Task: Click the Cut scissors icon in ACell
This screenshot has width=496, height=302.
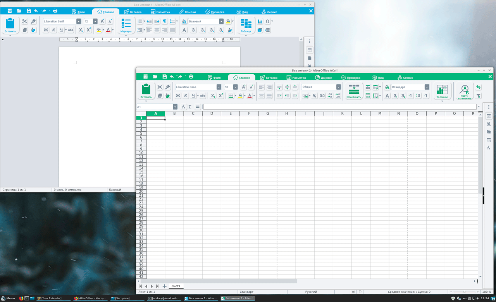Action: [x=160, y=87]
